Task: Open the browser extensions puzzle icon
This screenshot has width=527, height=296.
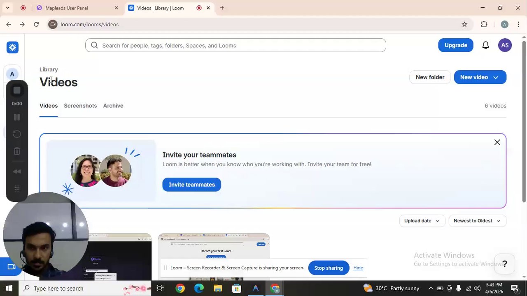Action: (484, 24)
